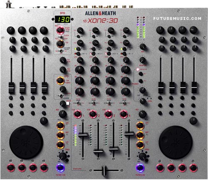208x180 pixels.
Task: Toggle channel 2 Phono/Line input button
Action: (x=94, y=49)
